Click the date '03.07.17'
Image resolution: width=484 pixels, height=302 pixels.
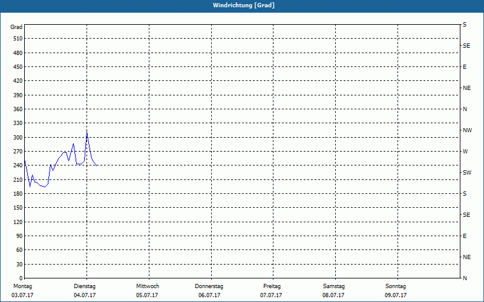pyautogui.click(x=22, y=295)
